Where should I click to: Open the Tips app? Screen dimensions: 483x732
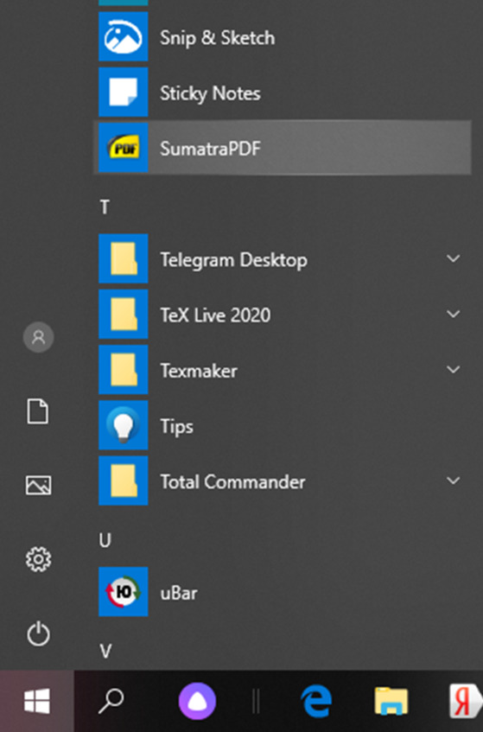283,425
